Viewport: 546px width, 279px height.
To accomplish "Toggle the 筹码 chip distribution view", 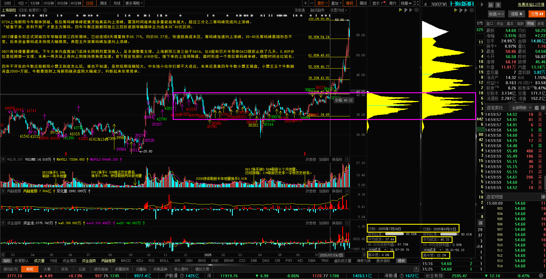I will click(349, 3).
